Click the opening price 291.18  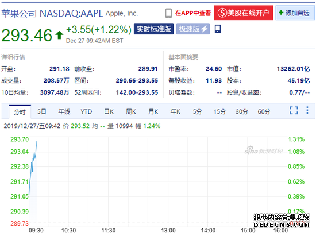pos(59,69)
